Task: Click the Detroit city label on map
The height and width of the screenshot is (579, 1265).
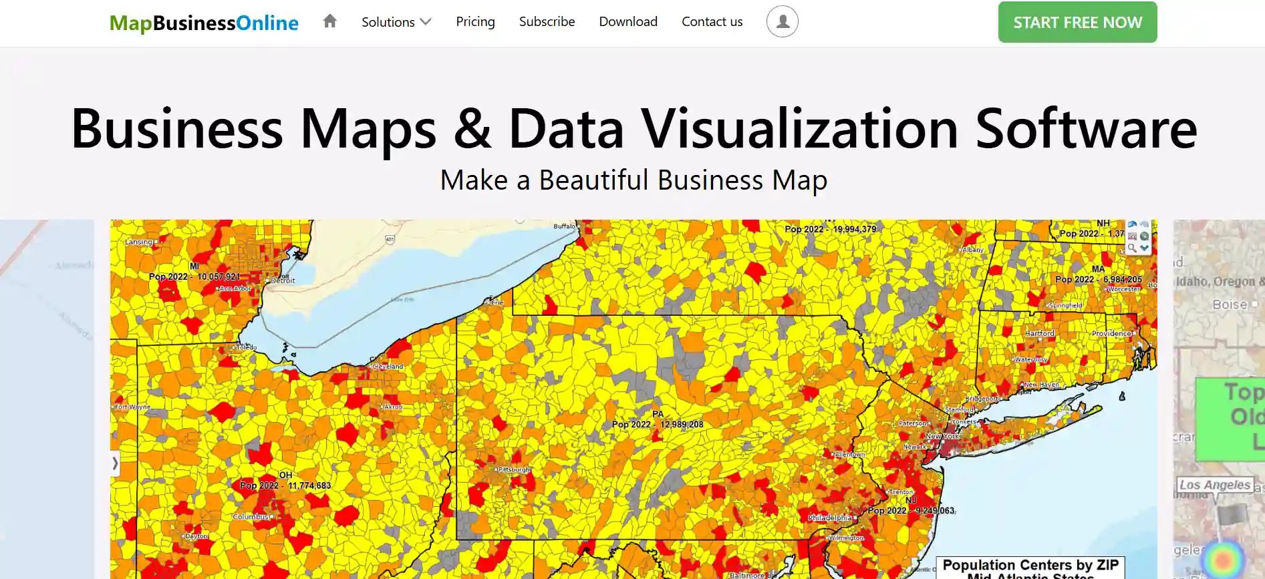Action: pyautogui.click(x=283, y=280)
